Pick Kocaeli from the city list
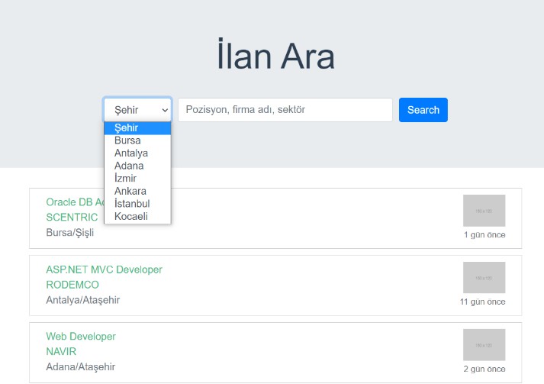 click(131, 216)
